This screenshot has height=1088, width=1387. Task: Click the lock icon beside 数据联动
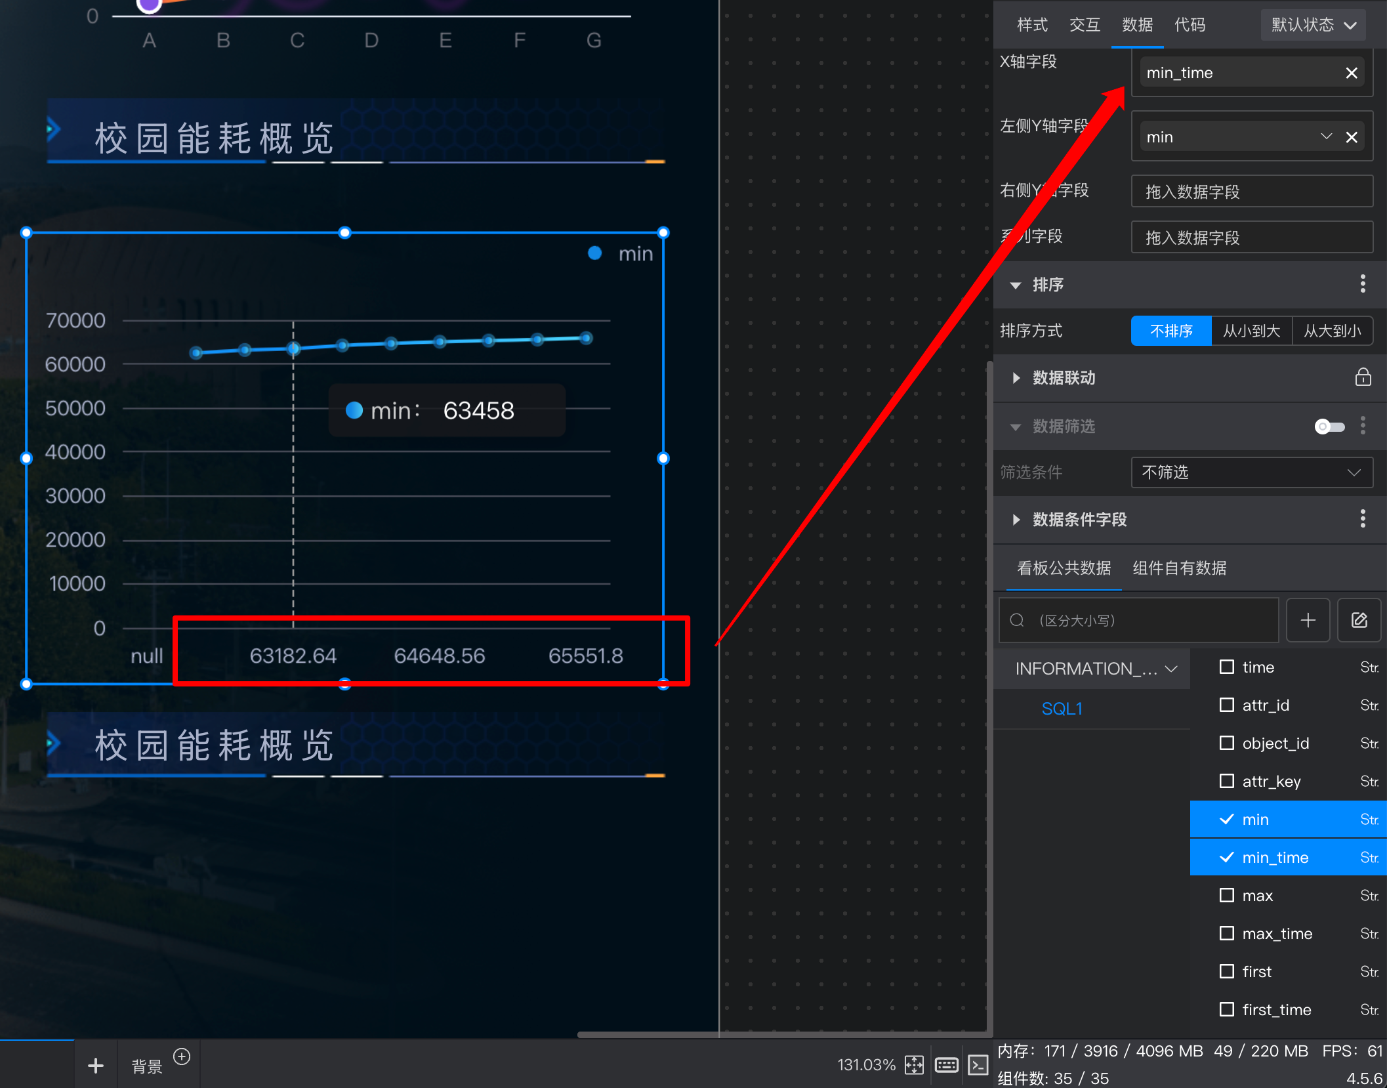pyautogui.click(x=1363, y=377)
